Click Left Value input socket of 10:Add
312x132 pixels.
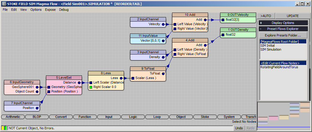(175, 24)
